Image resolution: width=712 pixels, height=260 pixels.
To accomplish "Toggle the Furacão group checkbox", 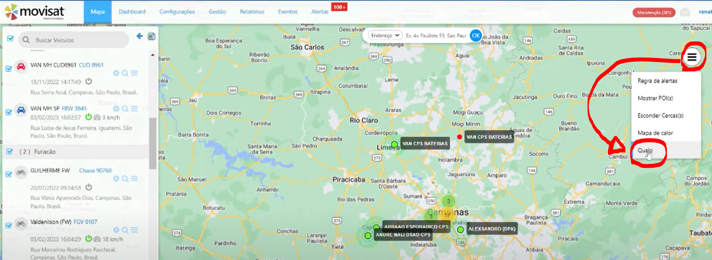I will click(x=10, y=152).
